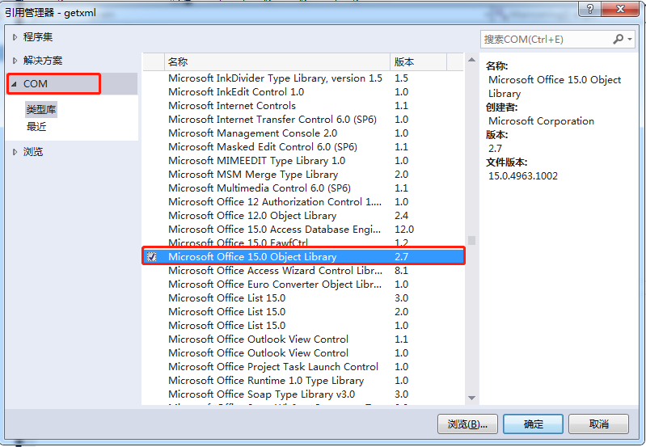This screenshot has width=646, height=447.
Task: Select Microsoft Office List 15.0 version 2.0
Action: 304,312
